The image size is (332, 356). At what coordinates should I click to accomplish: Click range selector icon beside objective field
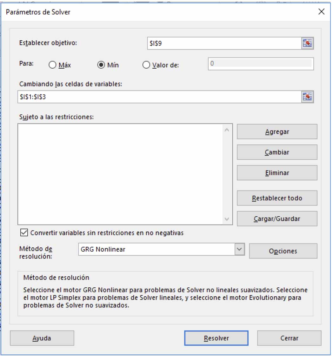tap(307, 44)
